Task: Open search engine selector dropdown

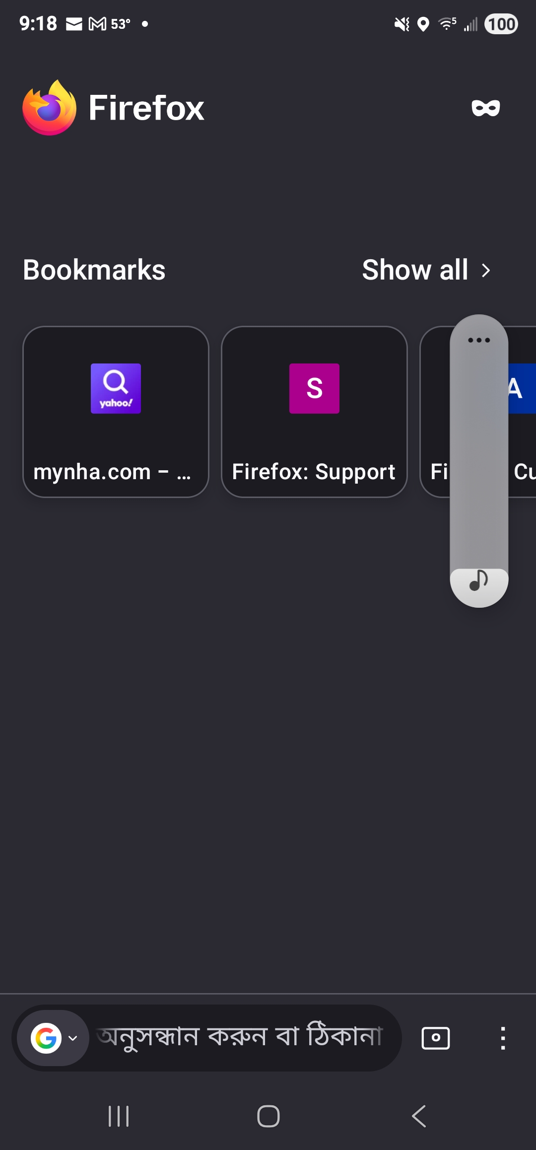Action: click(x=72, y=1038)
